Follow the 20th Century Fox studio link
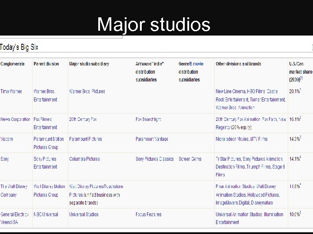The image size is (313, 234). [83, 119]
